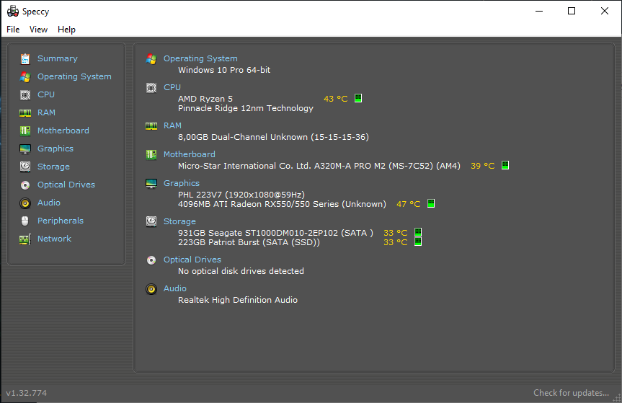
Task: Click the Realtek High Definition Audio text
Action: tap(238, 300)
